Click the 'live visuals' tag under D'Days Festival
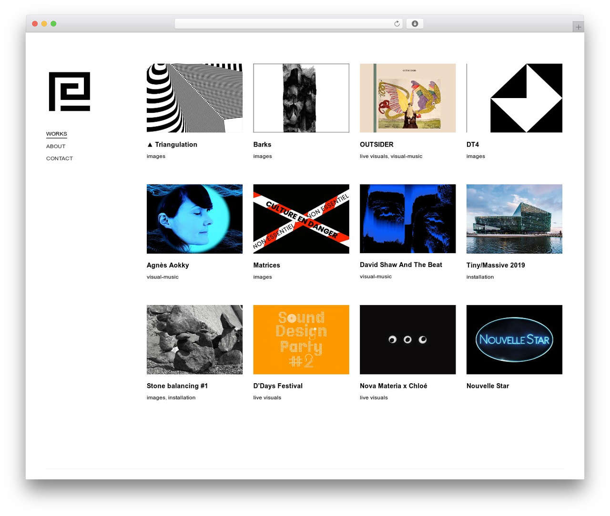 click(x=267, y=397)
